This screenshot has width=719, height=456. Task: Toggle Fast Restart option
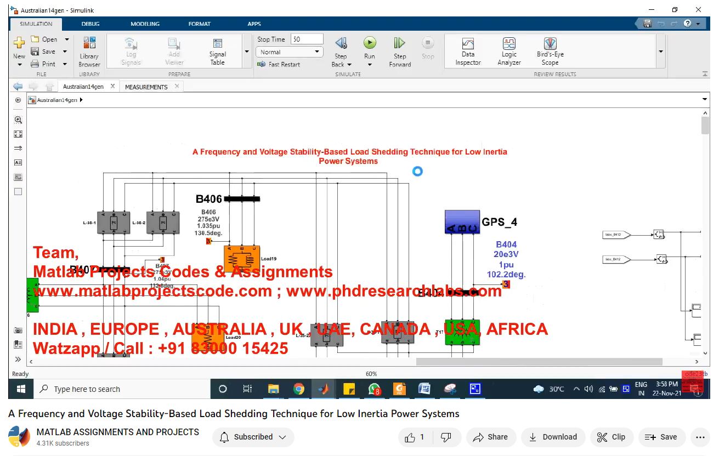(279, 65)
